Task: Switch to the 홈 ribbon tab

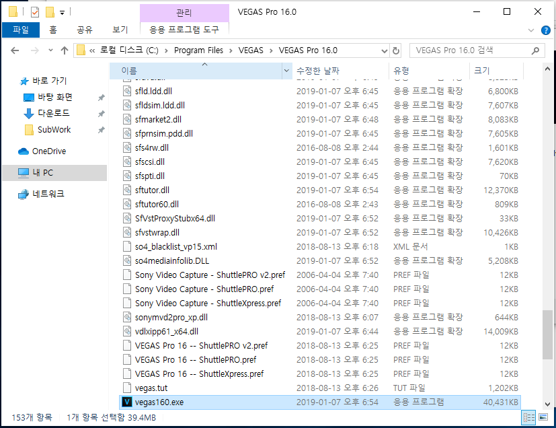Action: 53,30
